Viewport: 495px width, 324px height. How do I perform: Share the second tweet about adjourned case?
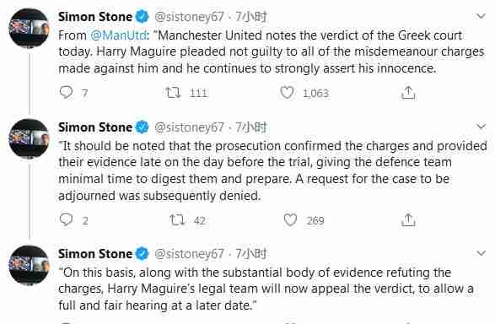click(x=408, y=220)
